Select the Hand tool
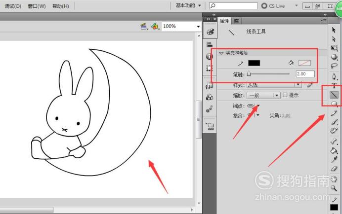This screenshot has width=342, height=214. tap(334, 179)
